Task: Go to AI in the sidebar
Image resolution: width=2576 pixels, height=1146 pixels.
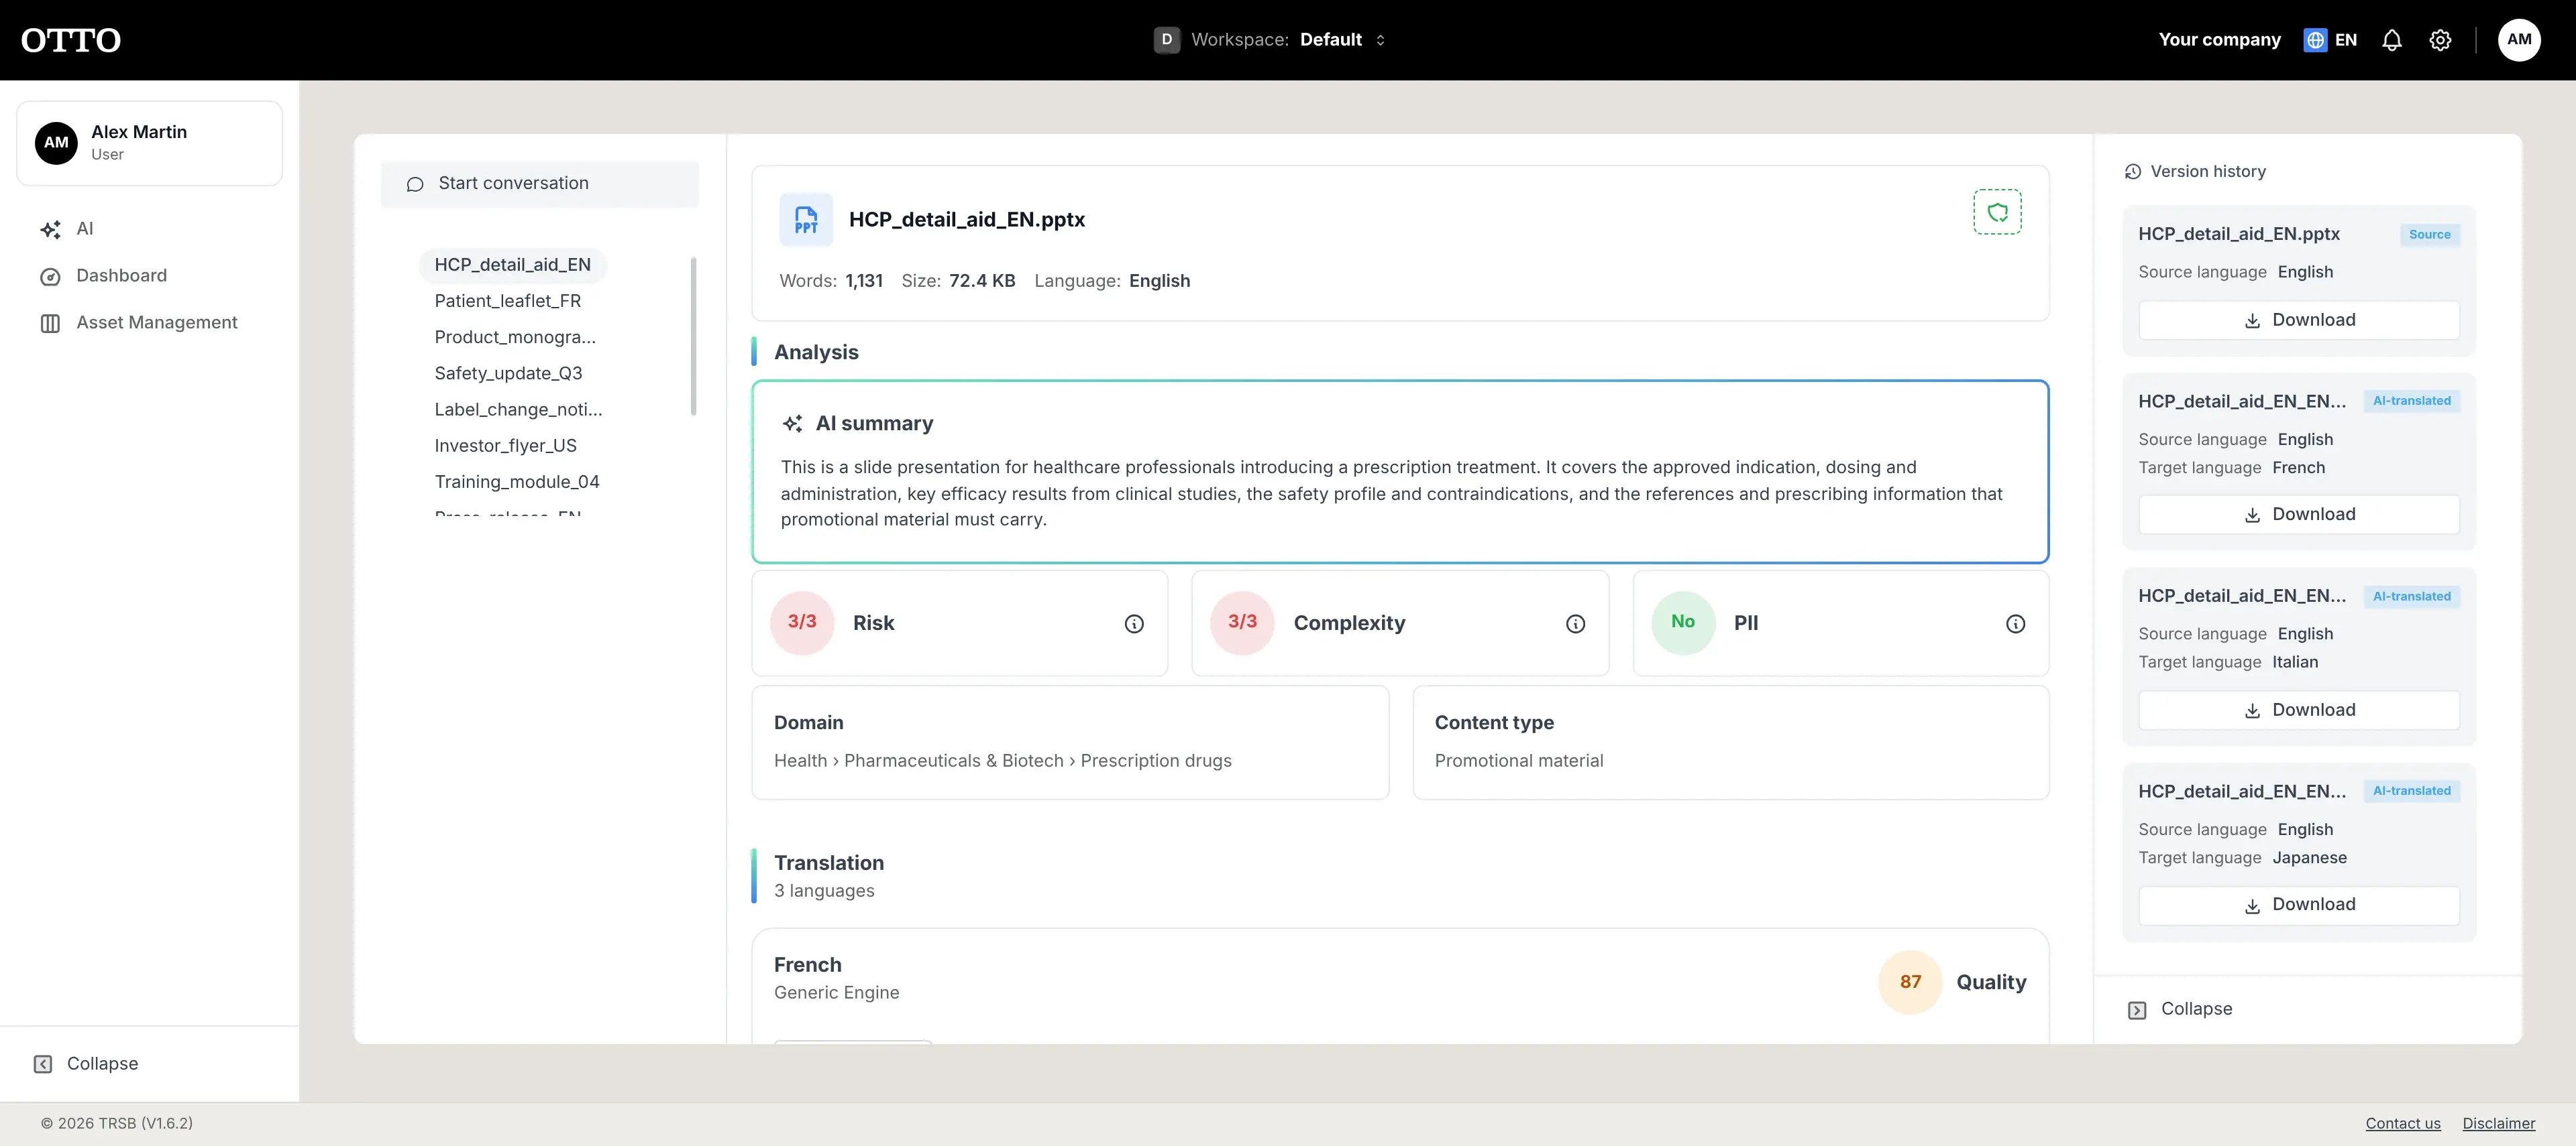Action: [85, 229]
